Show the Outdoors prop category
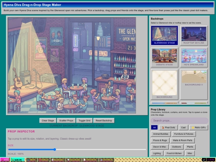216x162 pixels. pos(176,147)
